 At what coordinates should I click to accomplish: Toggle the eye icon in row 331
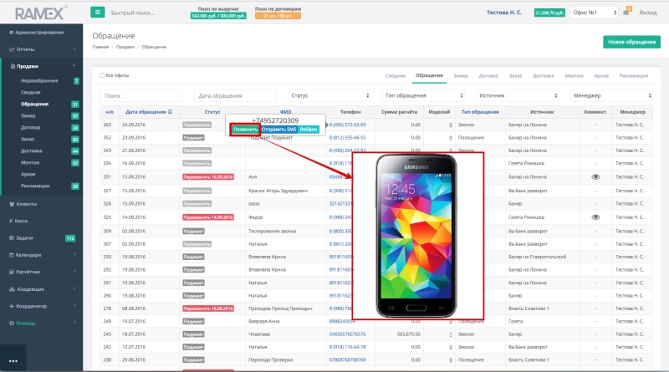point(595,176)
